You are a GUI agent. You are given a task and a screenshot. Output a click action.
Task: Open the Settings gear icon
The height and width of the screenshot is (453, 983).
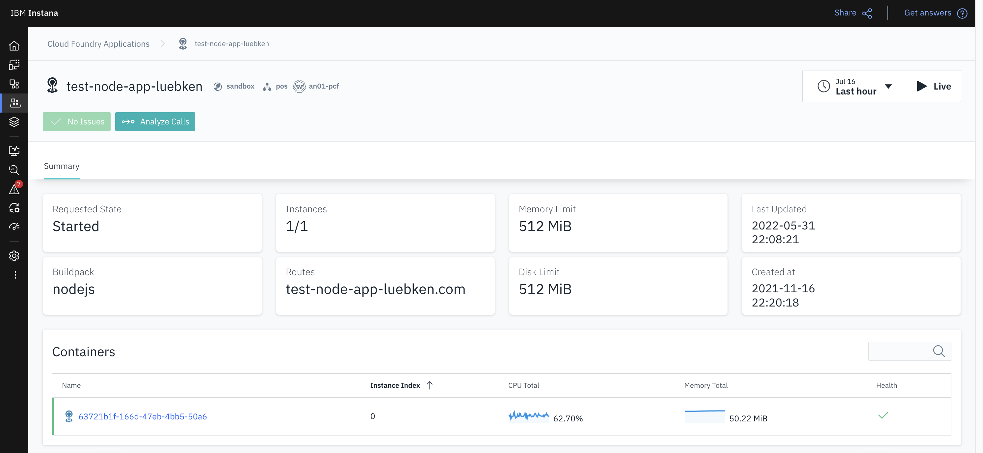coord(14,256)
